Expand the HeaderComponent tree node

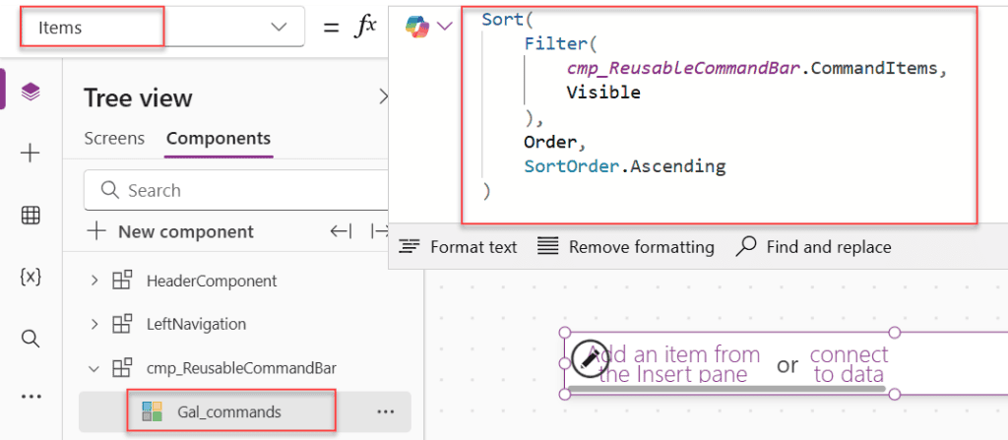click(x=94, y=281)
